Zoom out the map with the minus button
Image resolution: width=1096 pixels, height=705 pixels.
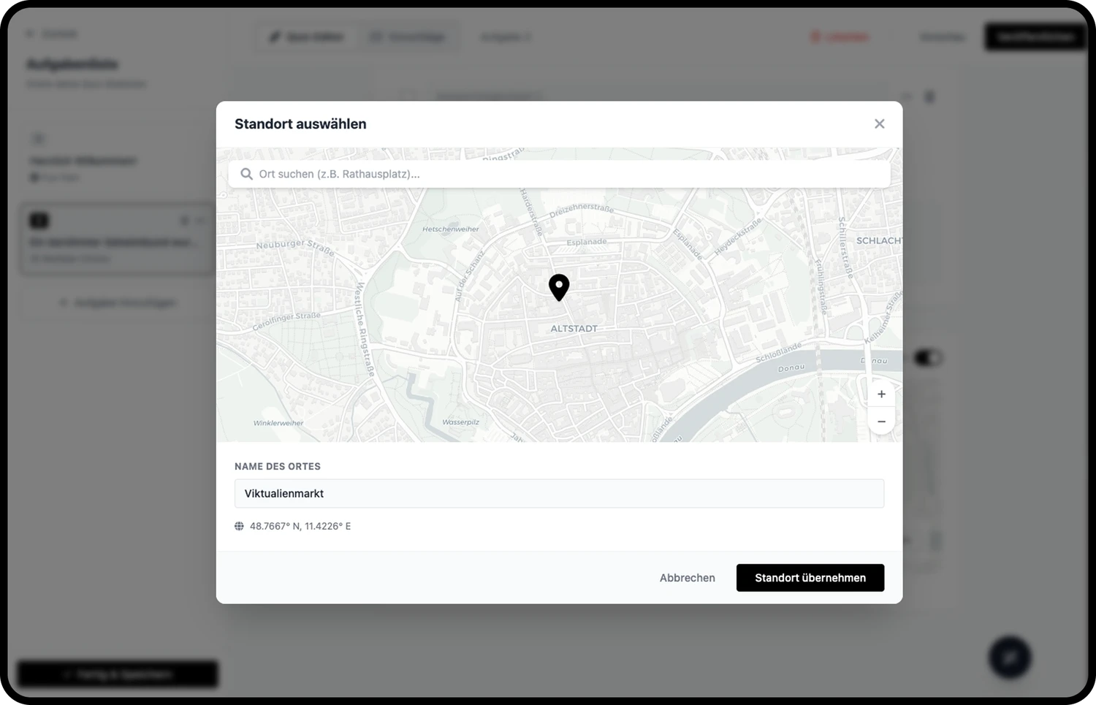click(x=881, y=422)
